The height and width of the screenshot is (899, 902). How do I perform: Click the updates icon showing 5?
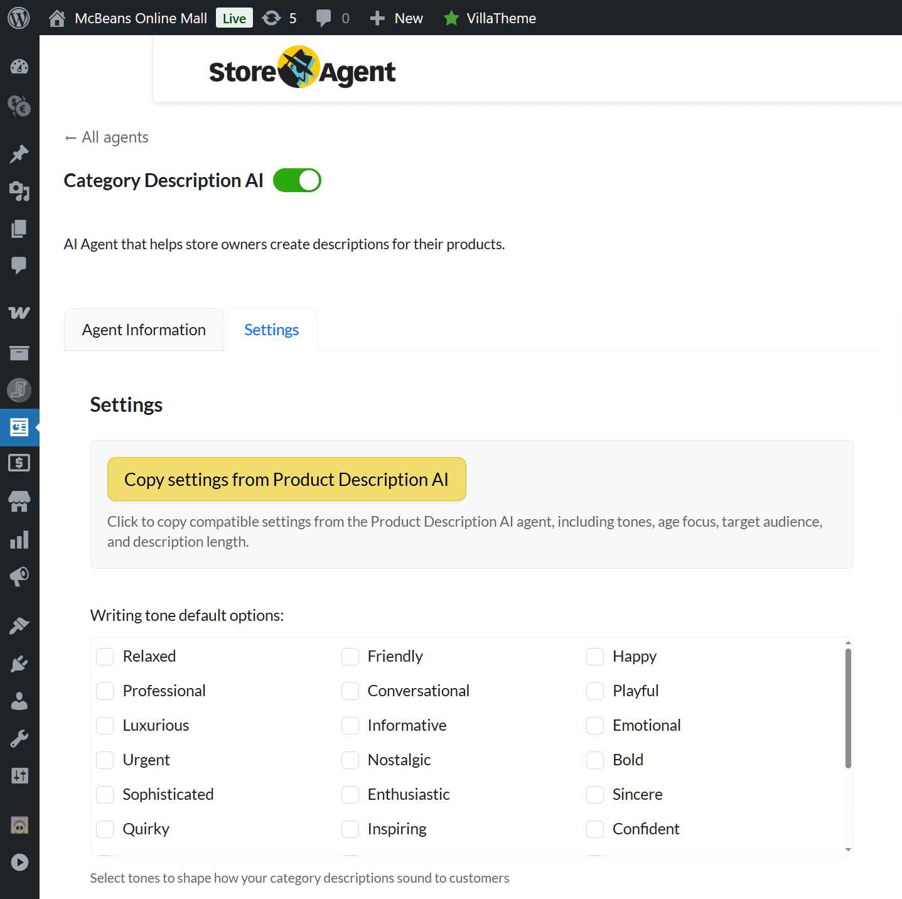pyautogui.click(x=279, y=18)
